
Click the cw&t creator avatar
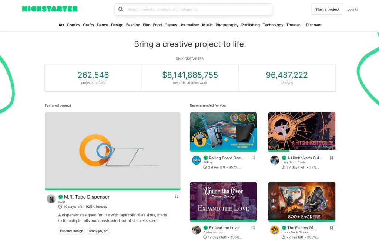tap(51, 199)
